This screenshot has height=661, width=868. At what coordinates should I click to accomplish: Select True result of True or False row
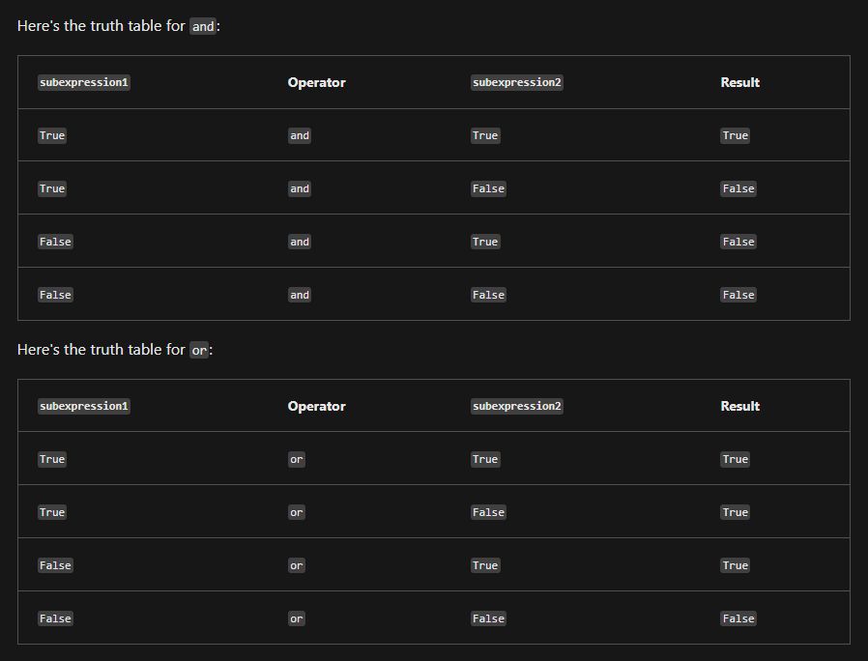[736, 512]
